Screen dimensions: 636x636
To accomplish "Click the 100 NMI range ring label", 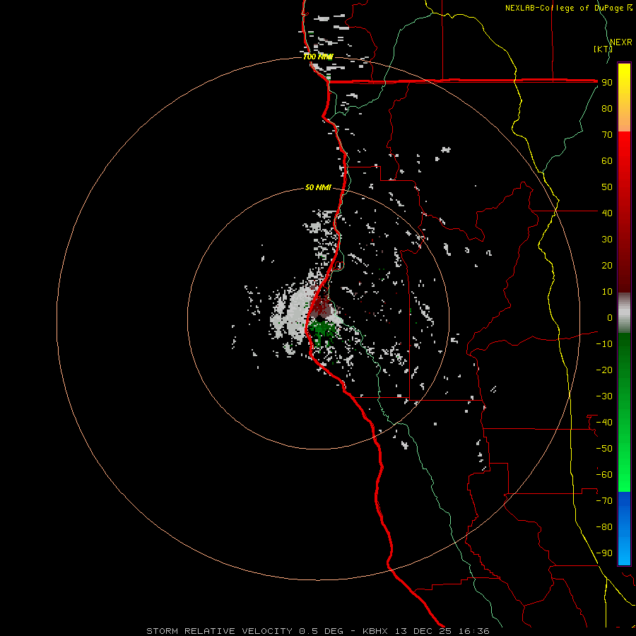I will [x=319, y=57].
